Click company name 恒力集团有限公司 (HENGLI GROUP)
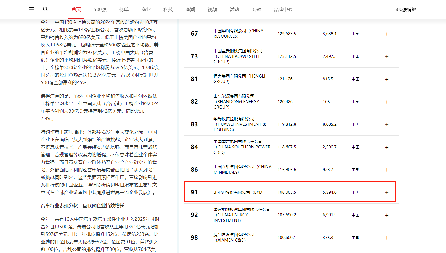The width and height of the screenshot is (446, 253). 239,79
